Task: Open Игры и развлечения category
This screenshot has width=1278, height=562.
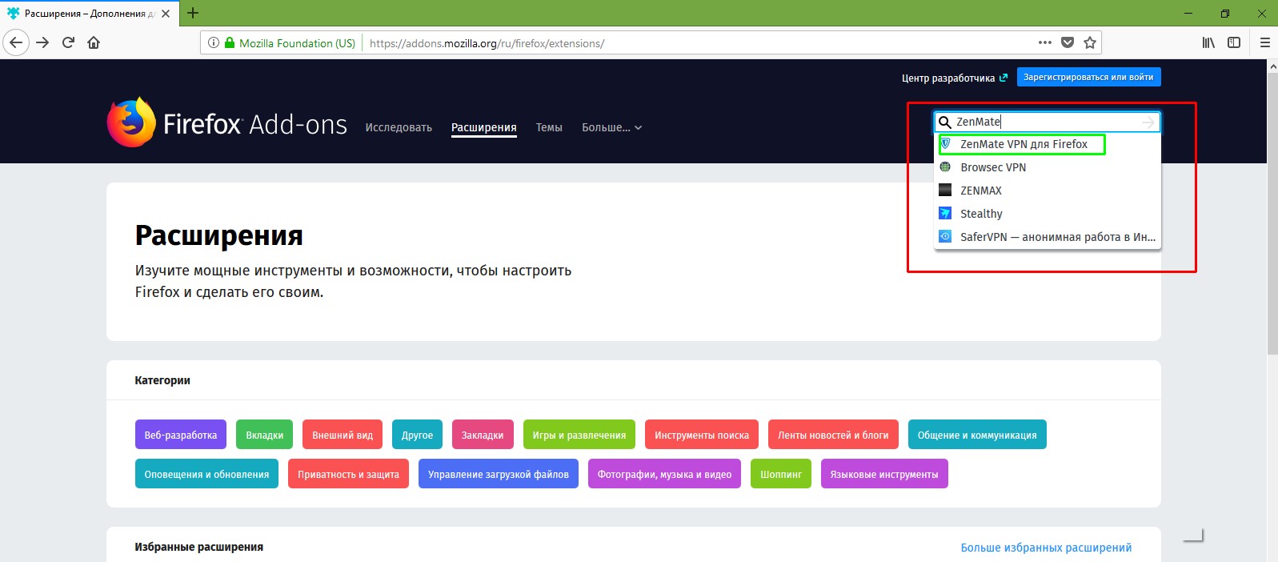Action: (579, 435)
